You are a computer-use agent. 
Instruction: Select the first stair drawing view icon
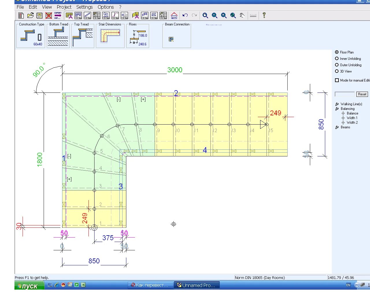point(69,15)
